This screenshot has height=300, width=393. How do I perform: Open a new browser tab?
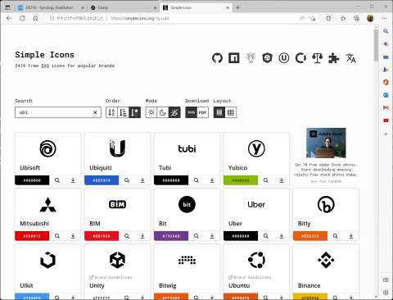[x=237, y=7]
